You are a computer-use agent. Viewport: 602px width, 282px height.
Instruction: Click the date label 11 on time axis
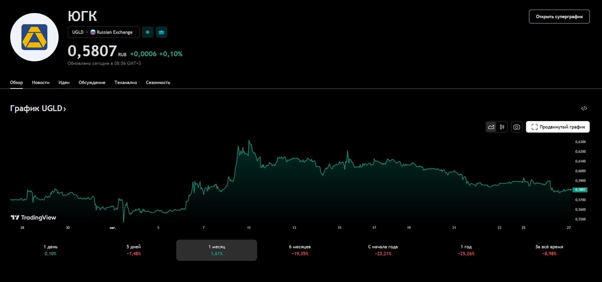tap(249, 227)
